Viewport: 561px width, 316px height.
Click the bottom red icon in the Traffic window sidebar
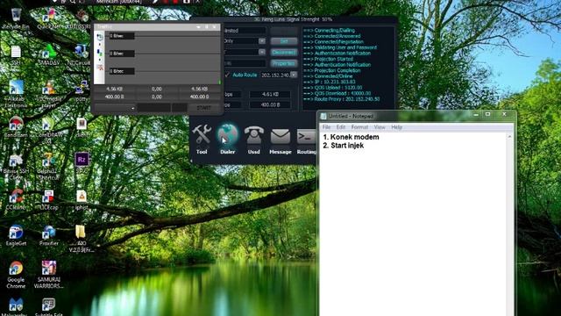point(100,68)
